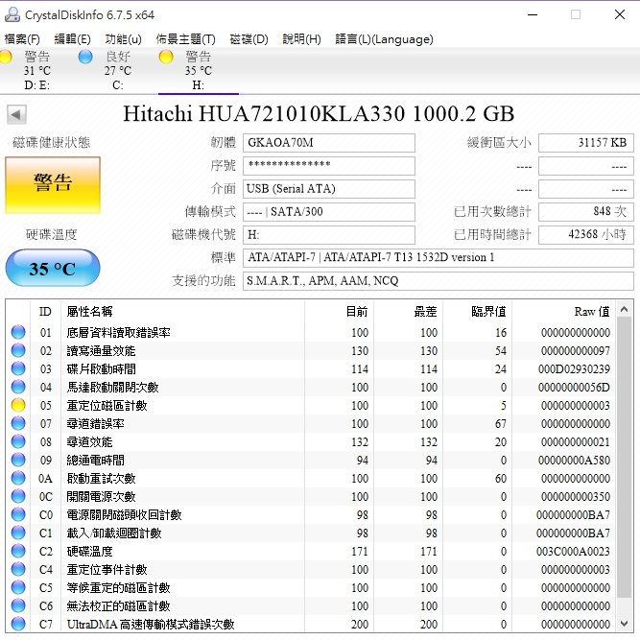The image size is (640, 640).
Task: Select attribute name 載入/卸載迴圈計數
Action: coord(114,533)
